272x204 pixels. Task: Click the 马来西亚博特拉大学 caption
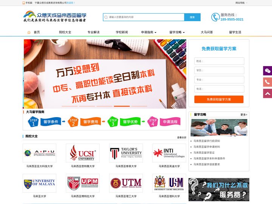click(83, 196)
